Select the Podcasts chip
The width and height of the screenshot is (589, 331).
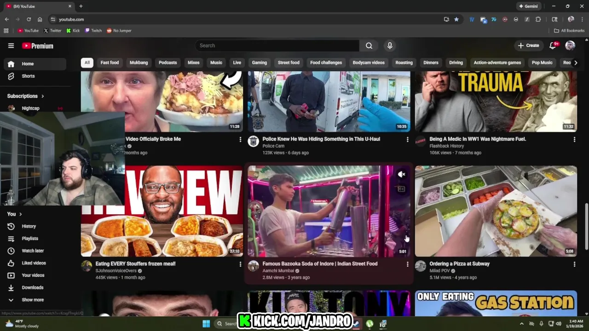click(167, 63)
